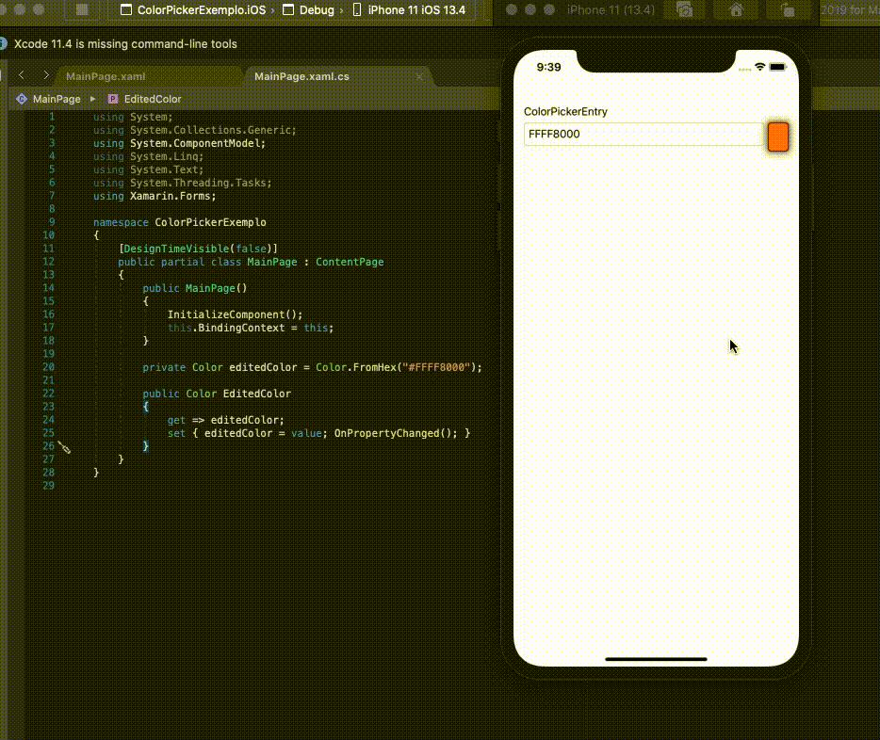Click the using System.Threading.Tasks line
The height and width of the screenshot is (740, 880).
click(183, 183)
